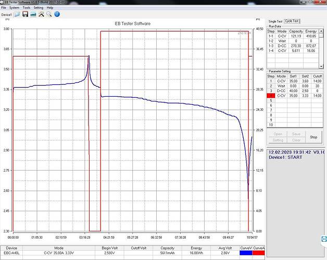Click Set2 value 3.33 in step 4
327x260 pixels.
tap(305, 96)
